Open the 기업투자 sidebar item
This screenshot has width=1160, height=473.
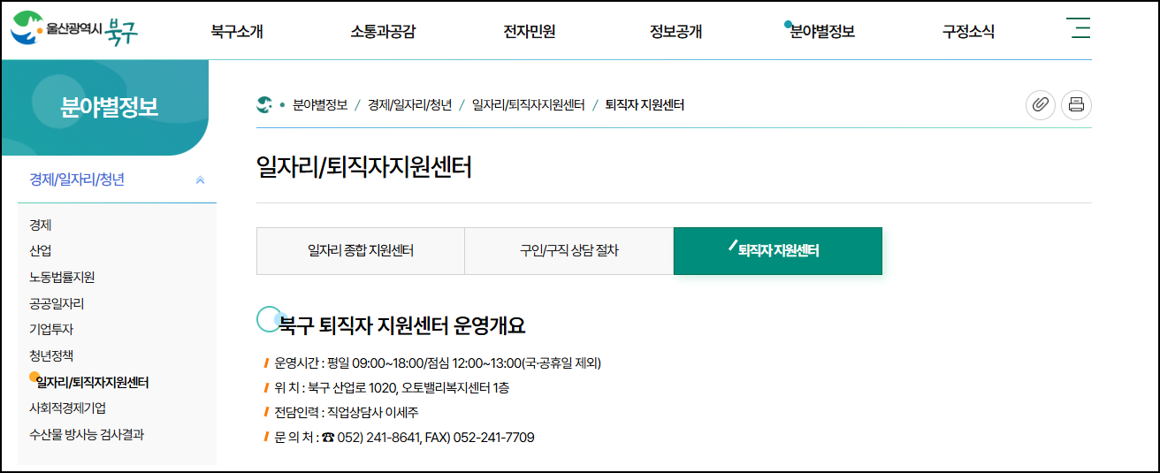click(51, 330)
